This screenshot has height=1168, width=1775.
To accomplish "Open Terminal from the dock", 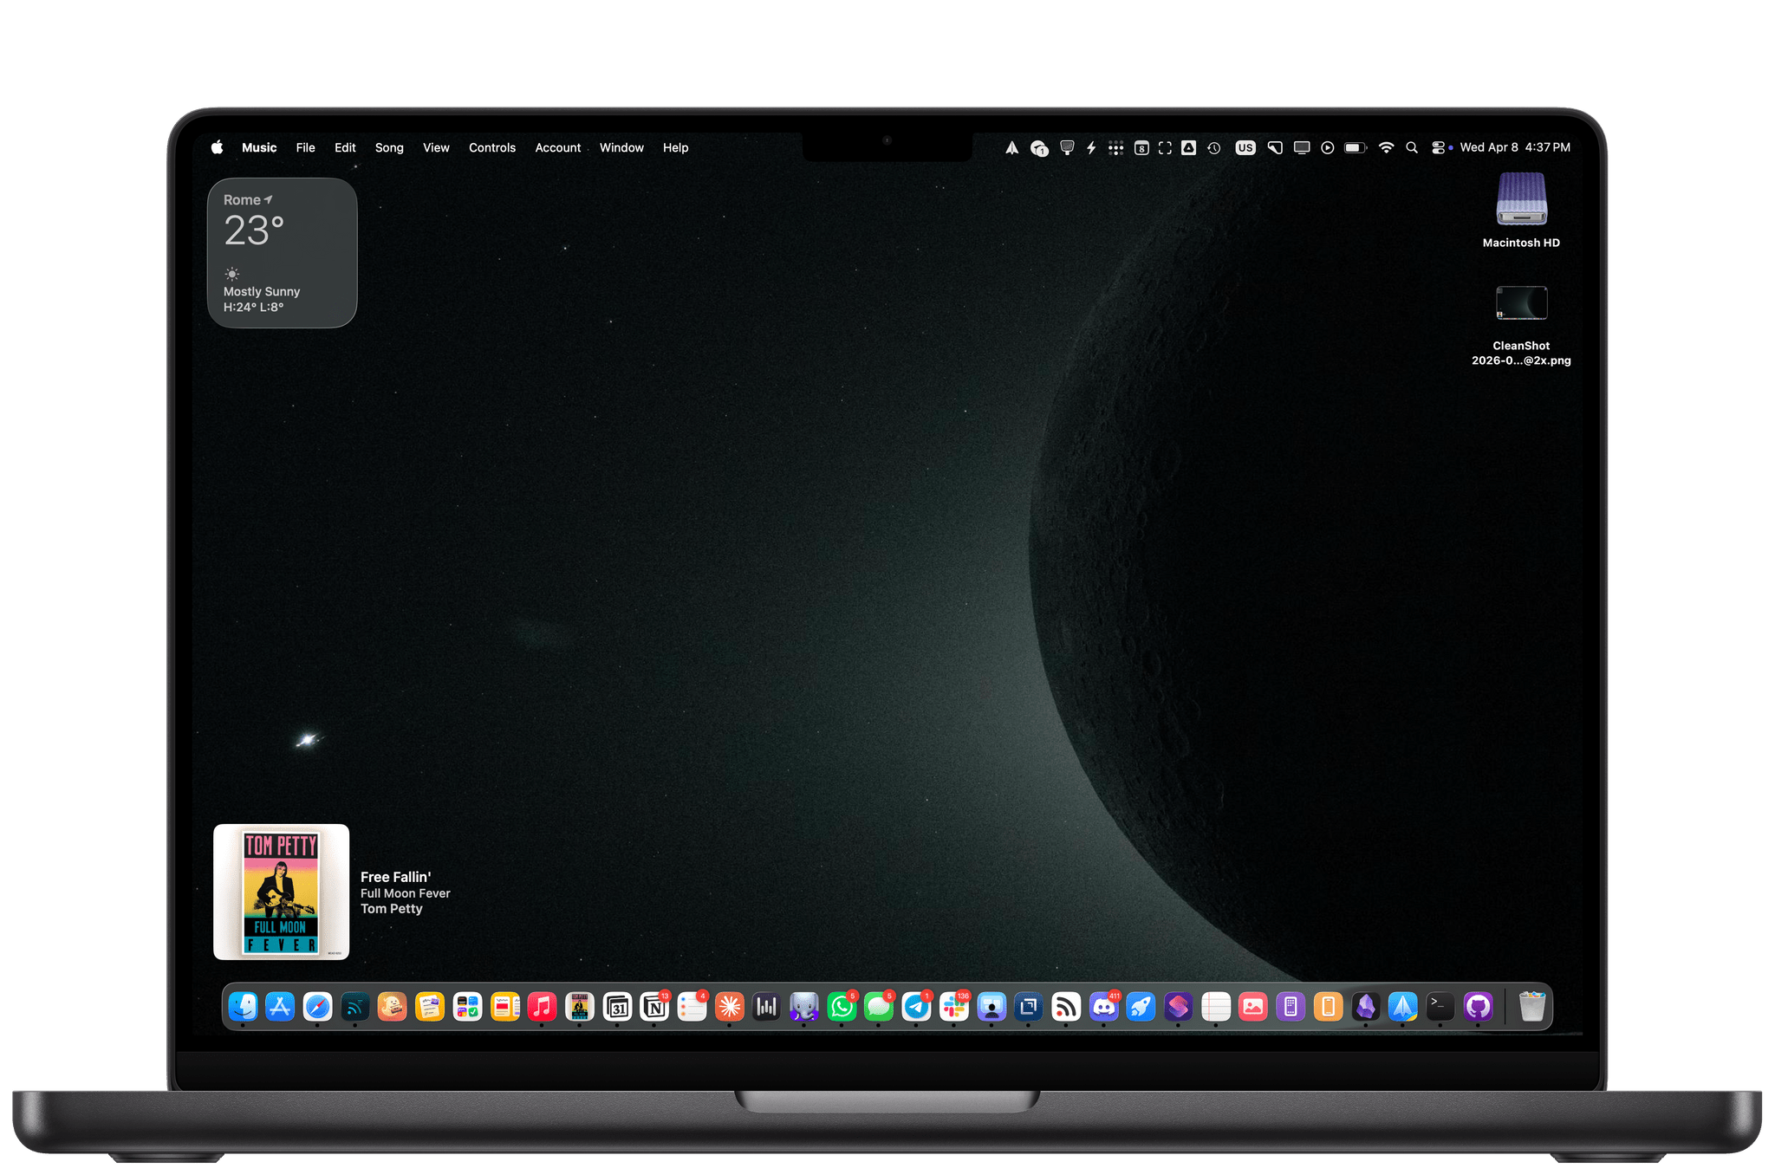I will pyautogui.click(x=1440, y=1006).
